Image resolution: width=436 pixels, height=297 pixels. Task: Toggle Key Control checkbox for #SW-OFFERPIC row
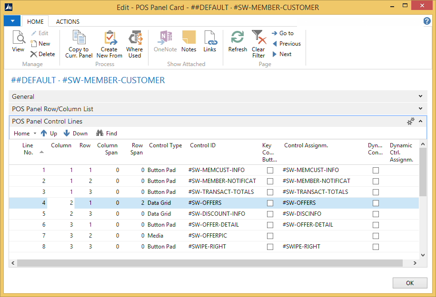(x=270, y=236)
